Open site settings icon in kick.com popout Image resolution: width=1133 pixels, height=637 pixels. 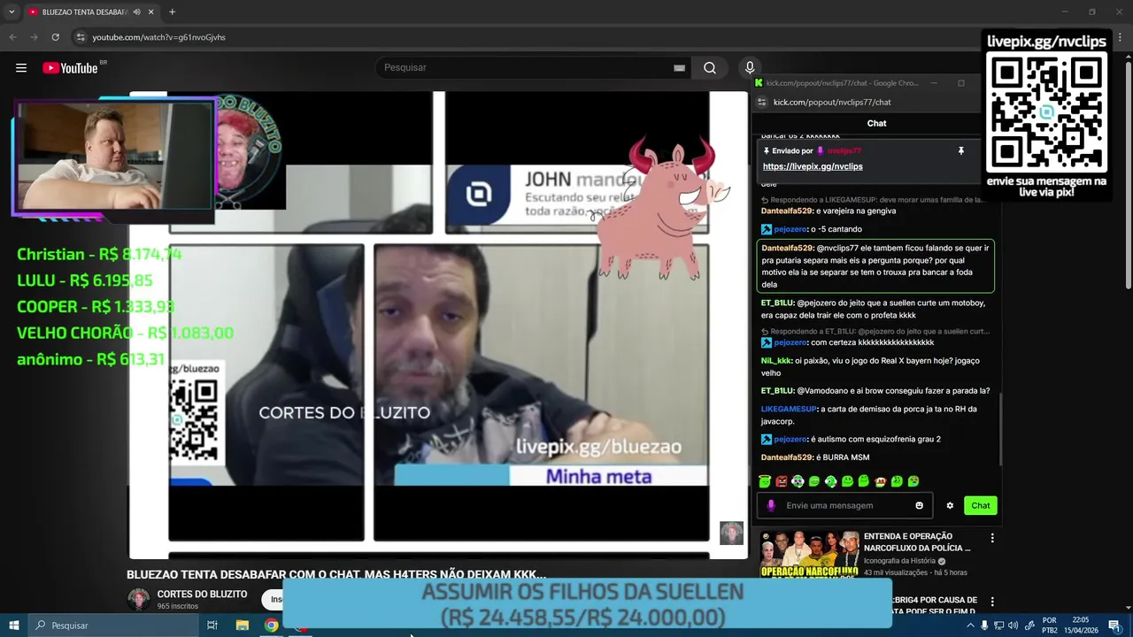(x=762, y=103)
